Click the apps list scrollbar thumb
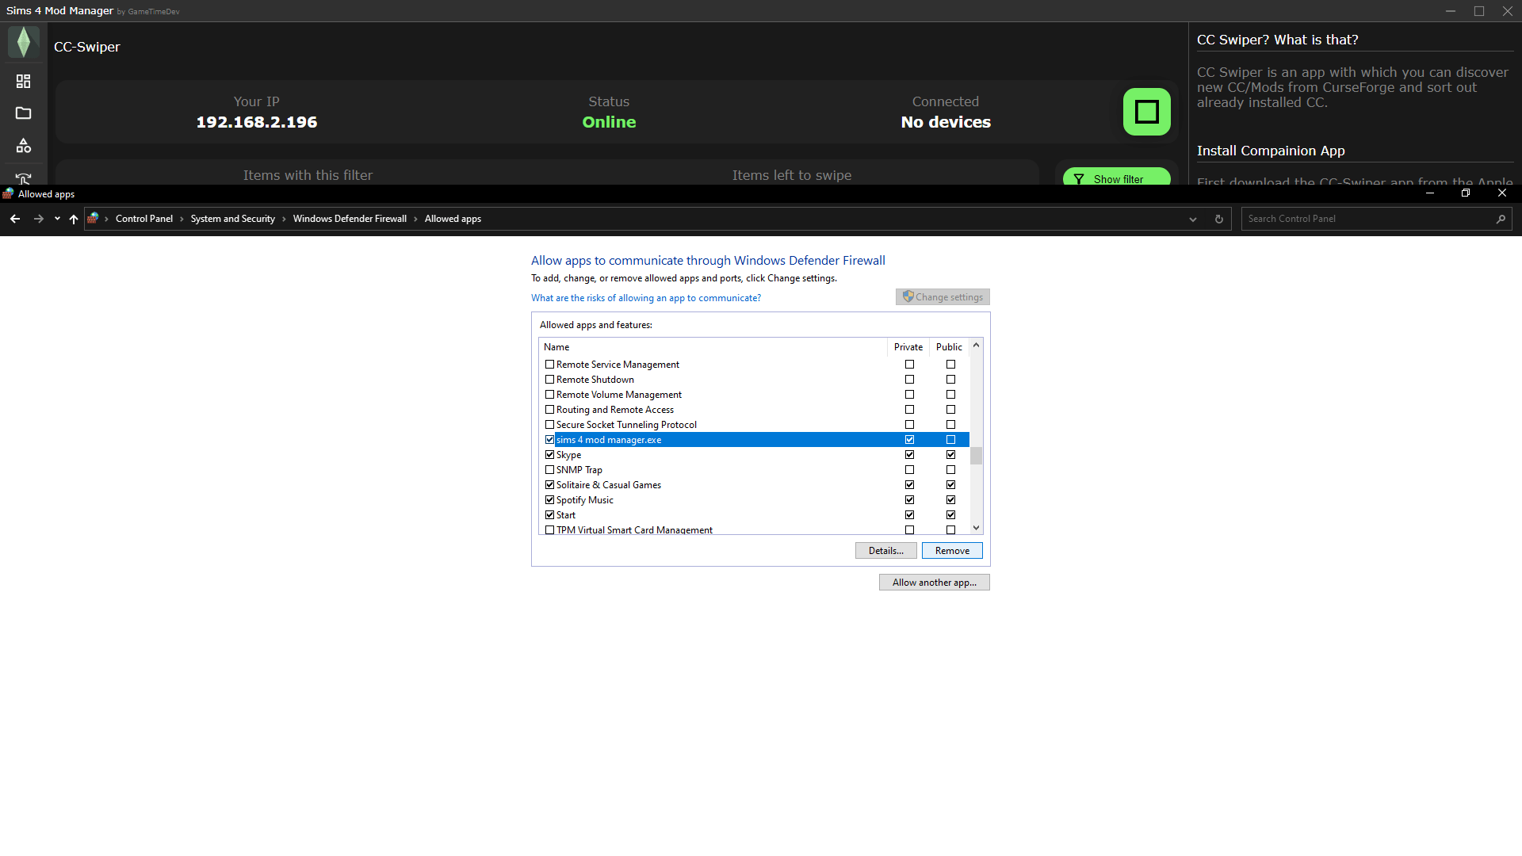 (x=976, y=456)
